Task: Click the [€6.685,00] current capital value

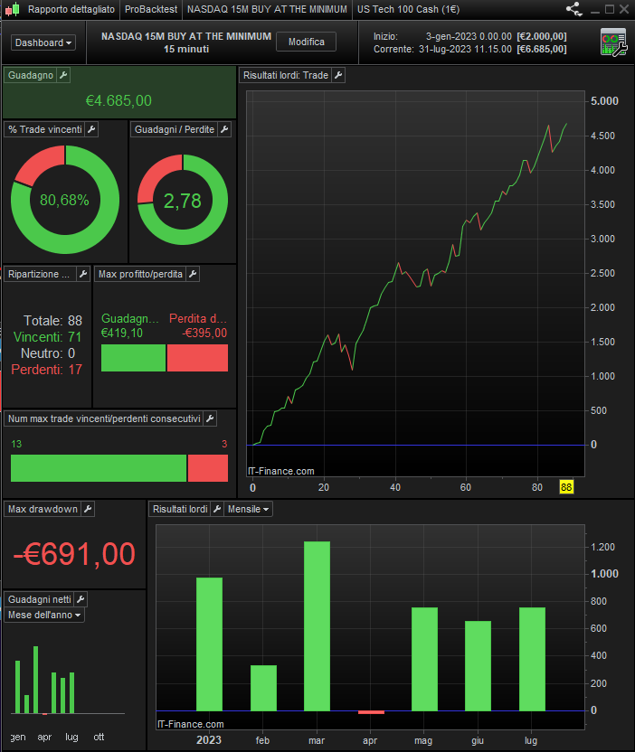Action: coord(542,49)
